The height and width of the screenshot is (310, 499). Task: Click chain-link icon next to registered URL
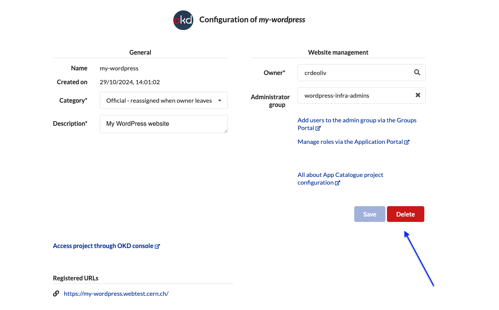point(56,293)
